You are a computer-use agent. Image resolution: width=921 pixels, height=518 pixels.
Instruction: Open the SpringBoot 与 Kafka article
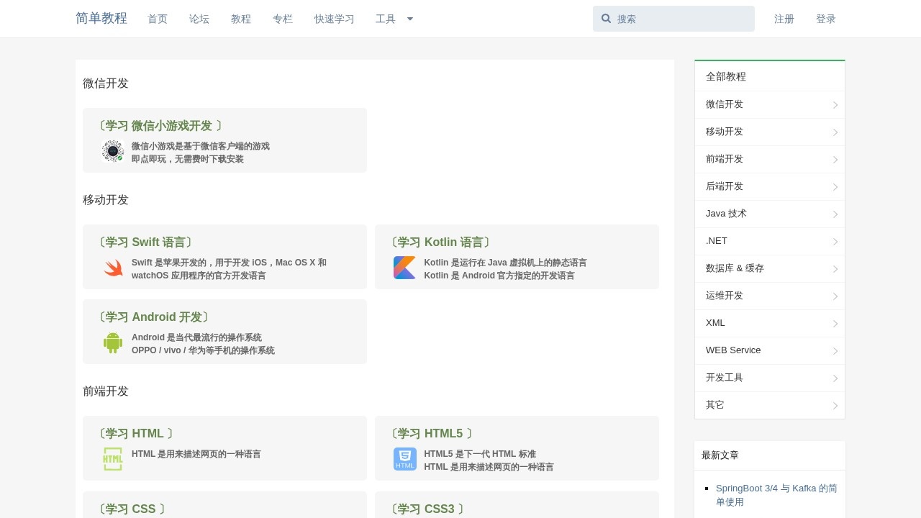pyautogui.click(x=776, y=495)
